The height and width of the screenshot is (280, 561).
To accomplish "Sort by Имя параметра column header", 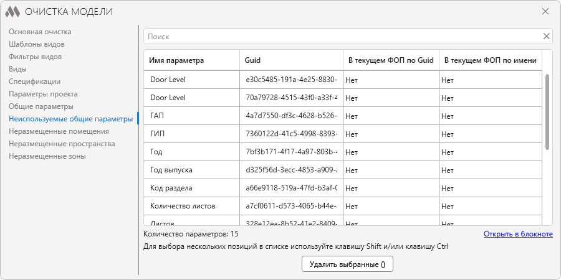I will [176, 60].
